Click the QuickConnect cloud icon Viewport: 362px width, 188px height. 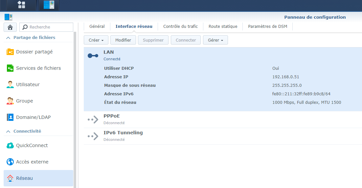pos(10,145)
